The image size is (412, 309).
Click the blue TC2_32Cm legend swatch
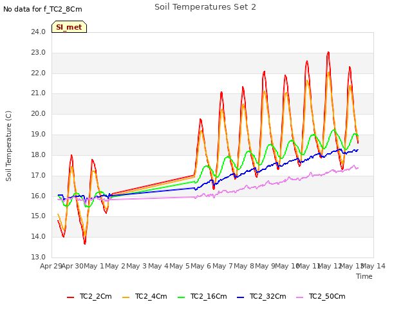point(240,297)
